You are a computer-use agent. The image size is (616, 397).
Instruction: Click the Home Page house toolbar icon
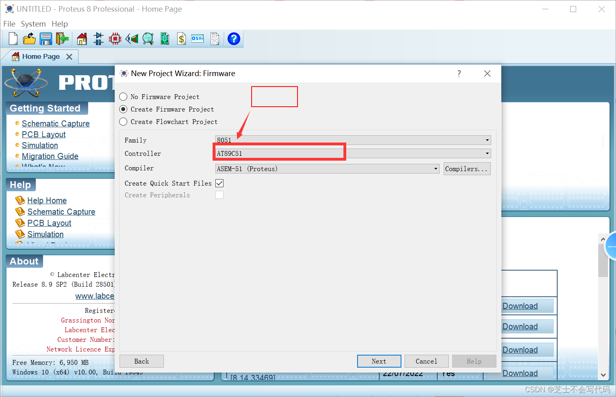click(82, 39)
